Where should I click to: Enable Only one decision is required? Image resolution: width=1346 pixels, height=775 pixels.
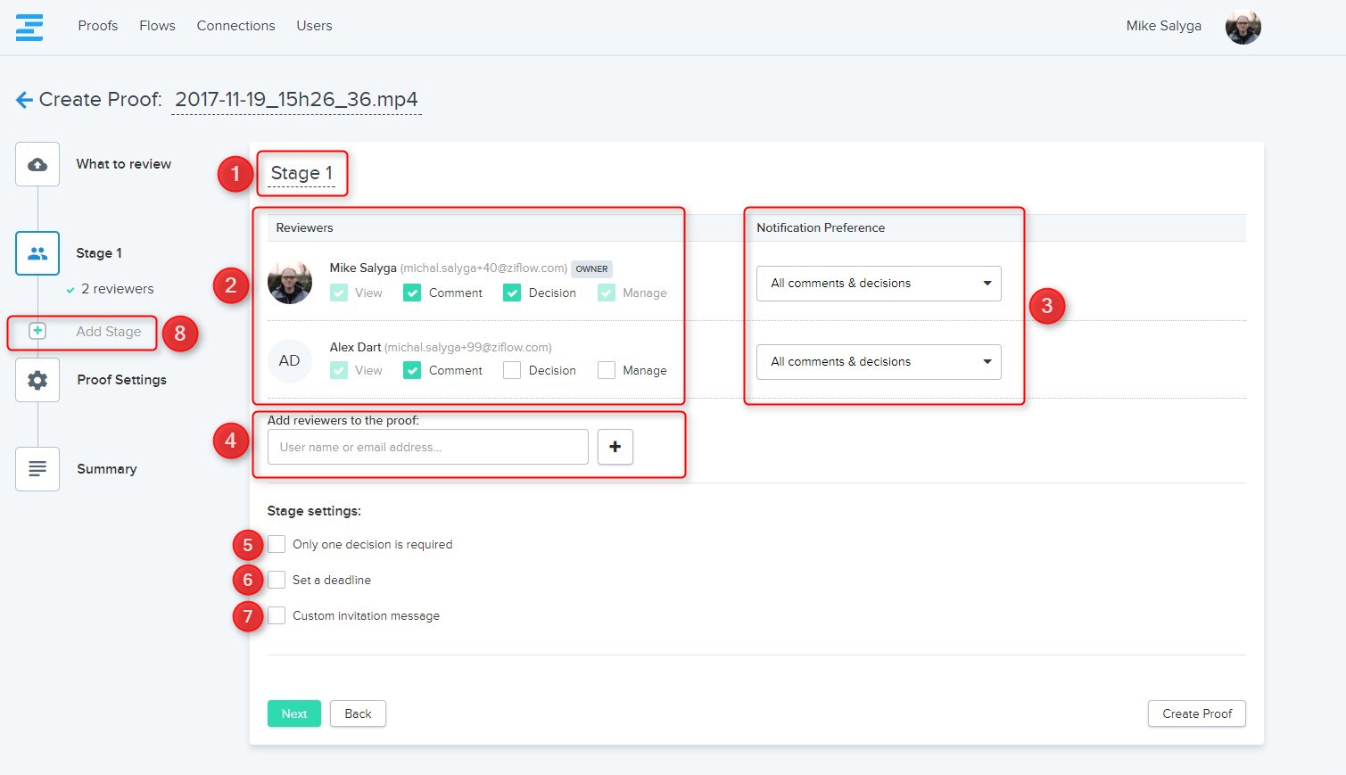pyautogui.click(x=277, y=544)
